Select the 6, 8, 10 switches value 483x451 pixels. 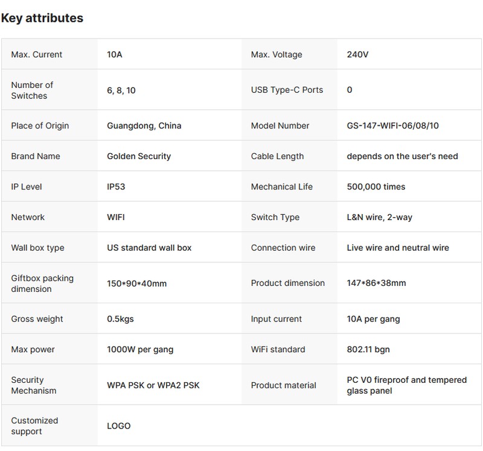coord(121,90)
